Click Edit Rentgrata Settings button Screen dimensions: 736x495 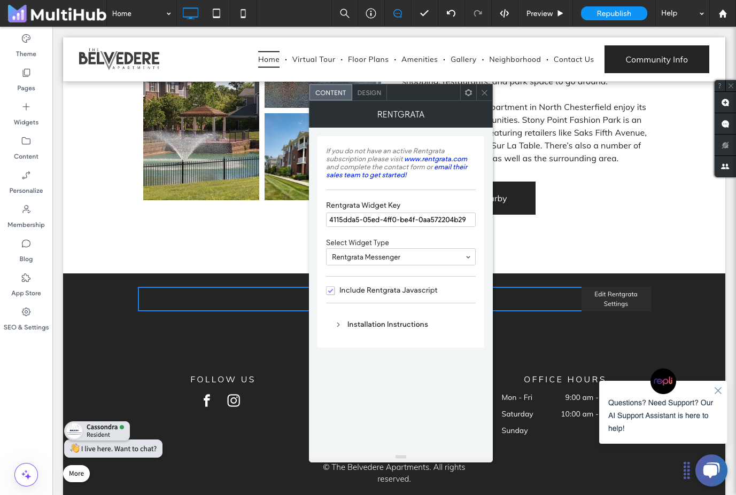(x=616, y=299)
